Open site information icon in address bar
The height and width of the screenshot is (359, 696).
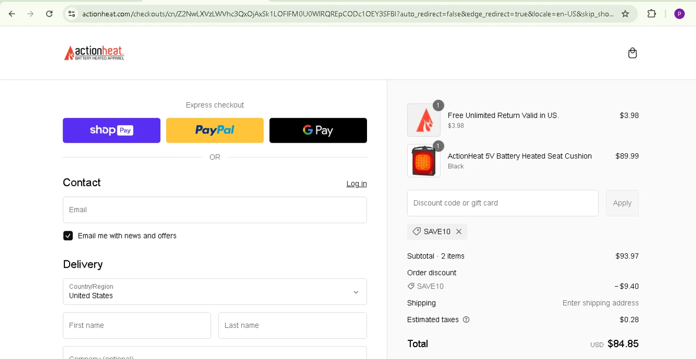point(71,14)
